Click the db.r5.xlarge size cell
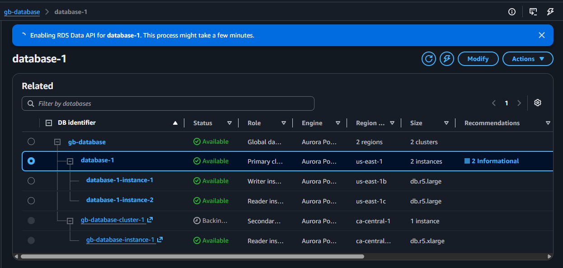 (427, 241)
